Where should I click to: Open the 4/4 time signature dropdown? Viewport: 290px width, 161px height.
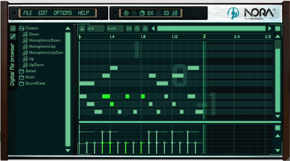tap(96, 28)
